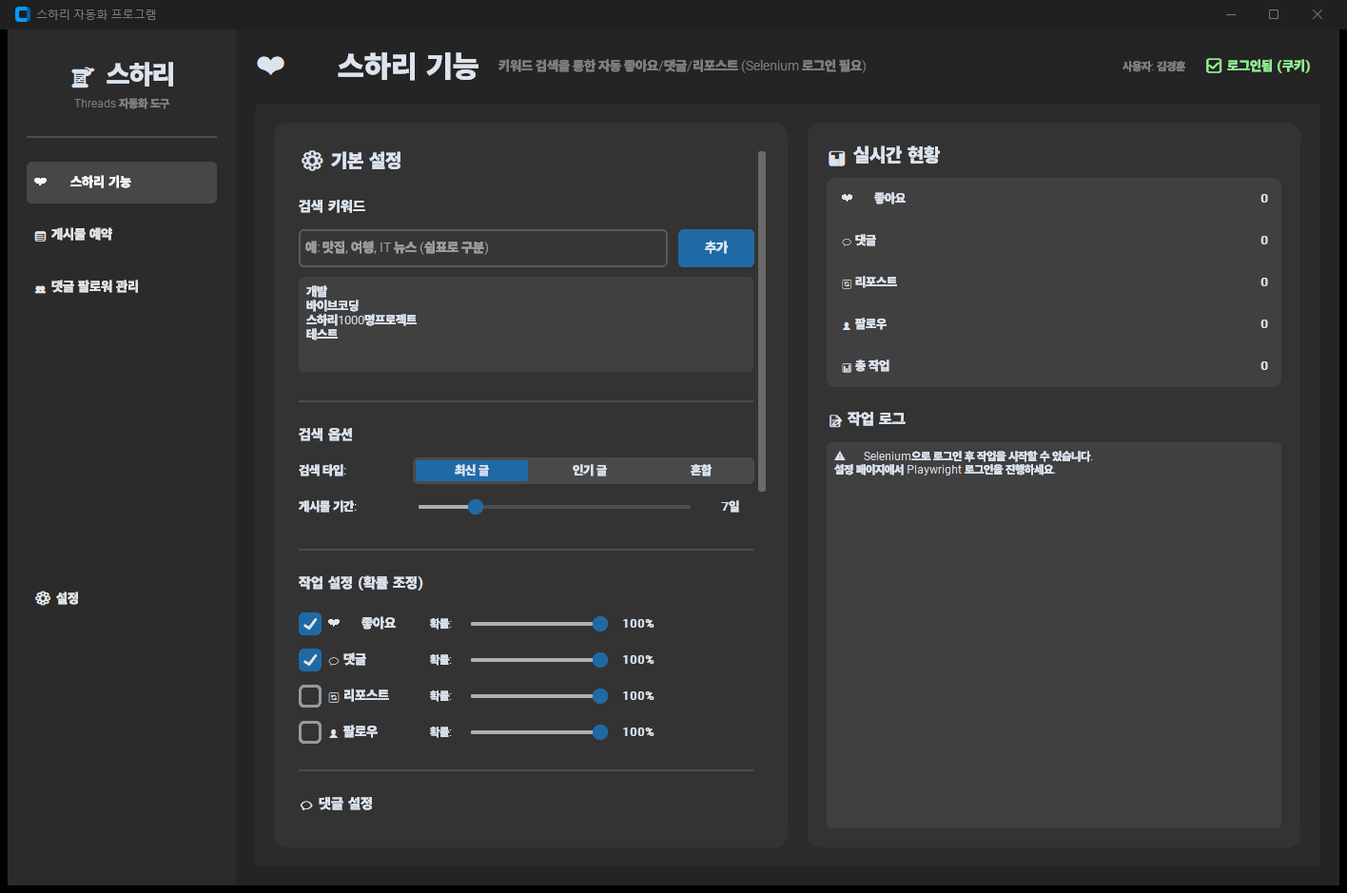
Task: Click the person icon in 팔로우 status row
Action: (847, 325)
